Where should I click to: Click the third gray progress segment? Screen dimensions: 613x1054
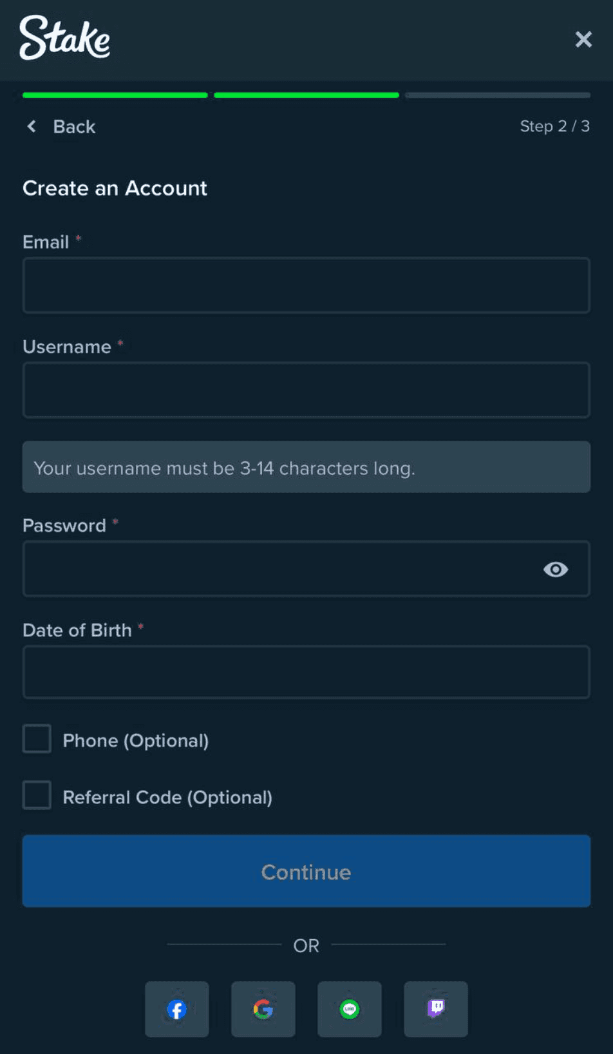[498, 95]
